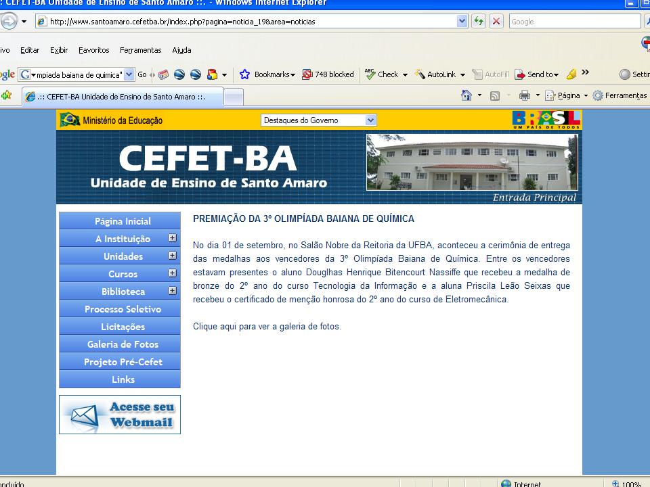The width and height of the screenshot is (650, 487).
Task: Click the Home page icon
Action: tap(467, 95)
